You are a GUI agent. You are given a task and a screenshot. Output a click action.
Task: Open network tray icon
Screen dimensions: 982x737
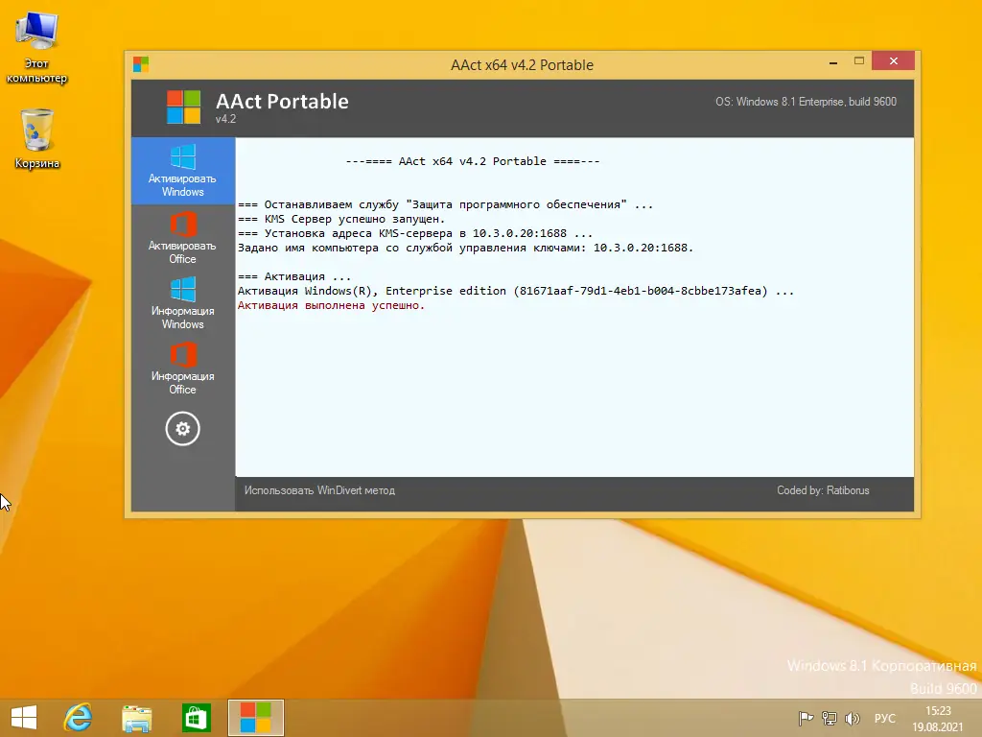[x=830, y=718]
